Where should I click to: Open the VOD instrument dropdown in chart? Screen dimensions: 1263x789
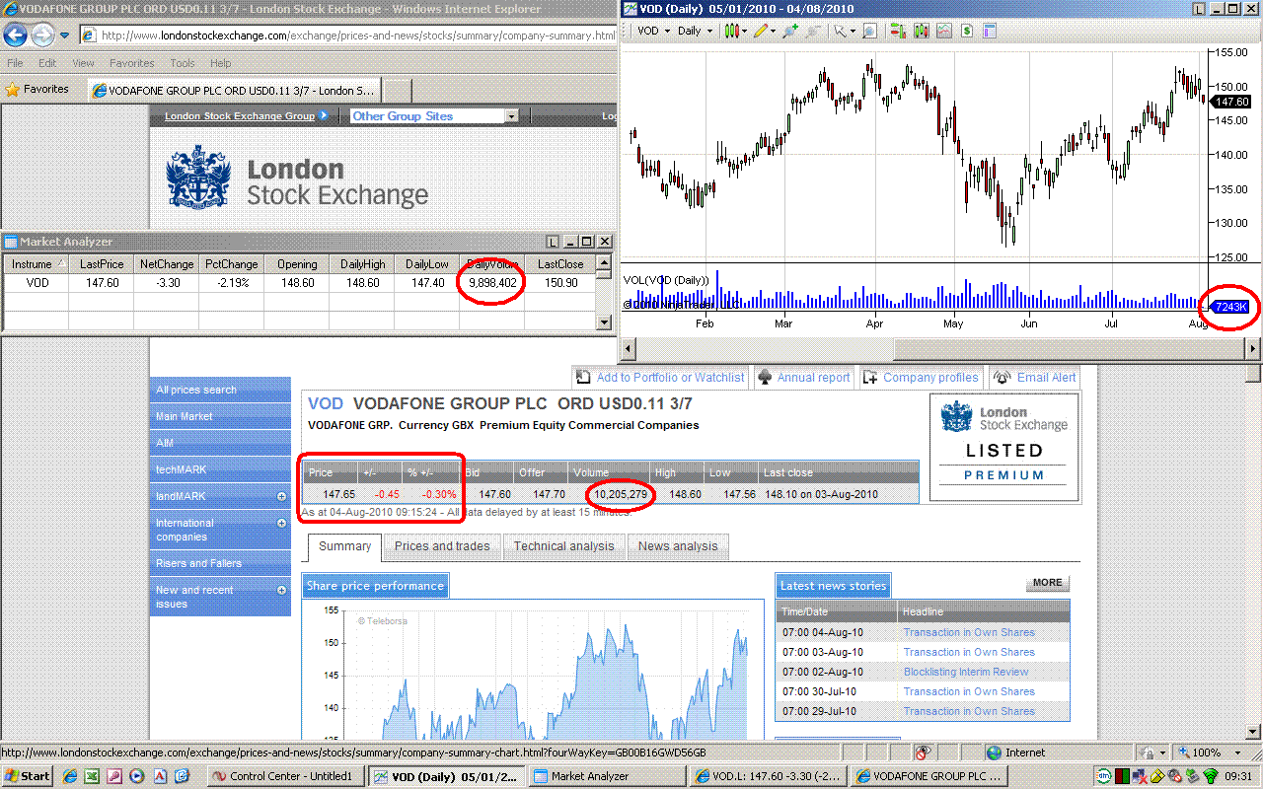point(653,31)
